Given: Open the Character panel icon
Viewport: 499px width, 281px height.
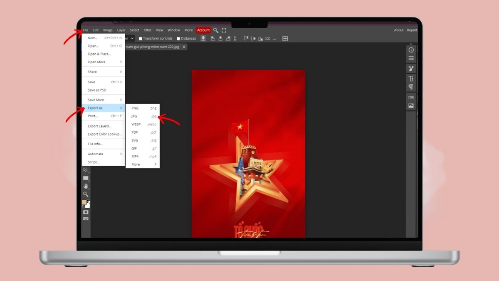Looking at the screenshot, I should click(411, 79).
